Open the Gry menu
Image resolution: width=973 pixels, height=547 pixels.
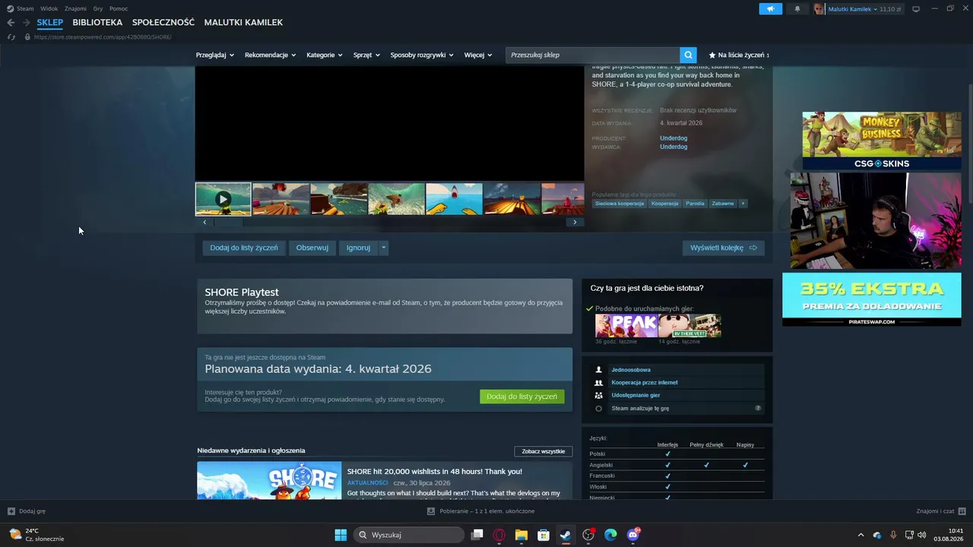click(x=98, y=8)
